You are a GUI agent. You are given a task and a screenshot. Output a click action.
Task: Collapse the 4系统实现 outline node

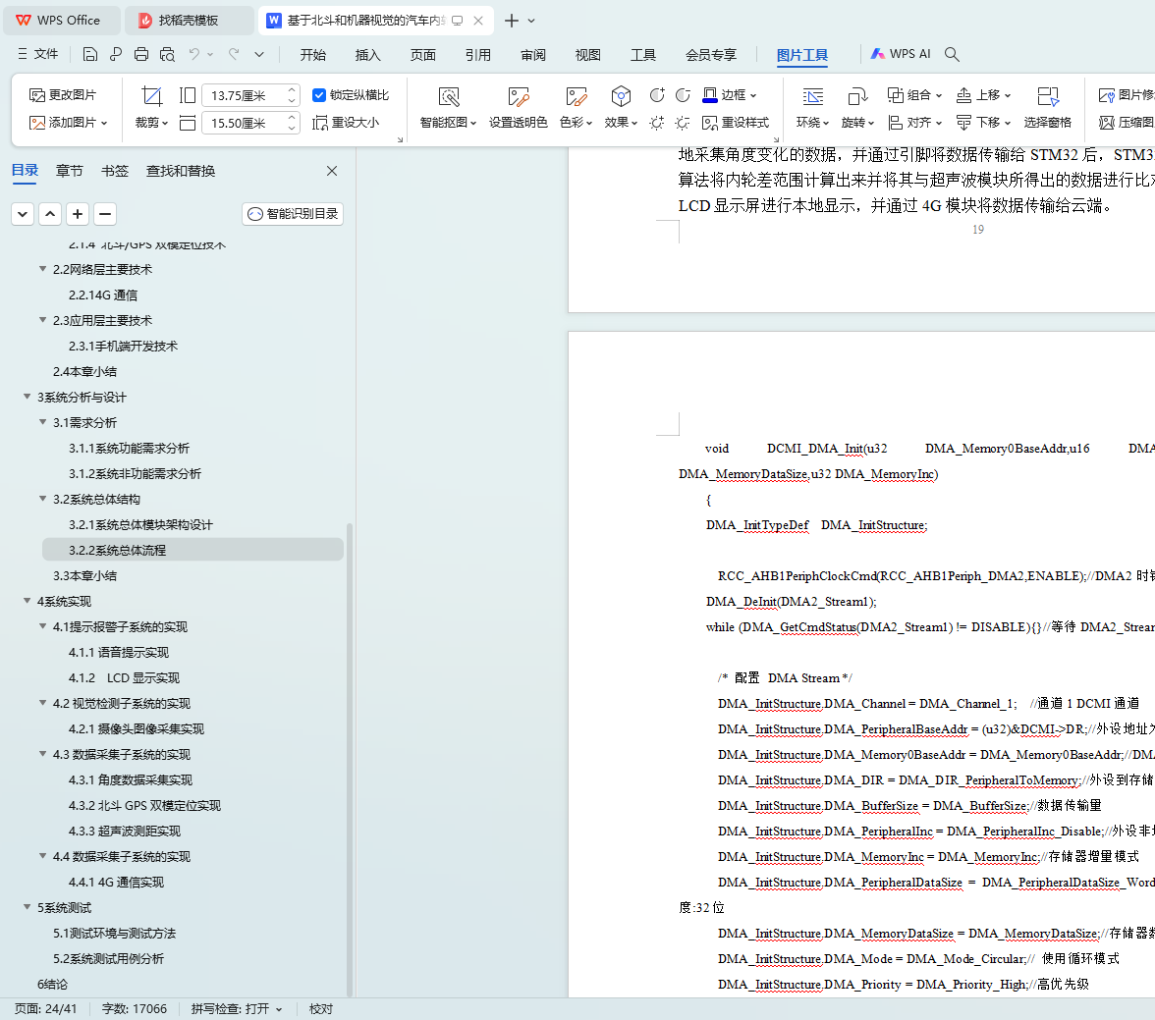[27, 601]
